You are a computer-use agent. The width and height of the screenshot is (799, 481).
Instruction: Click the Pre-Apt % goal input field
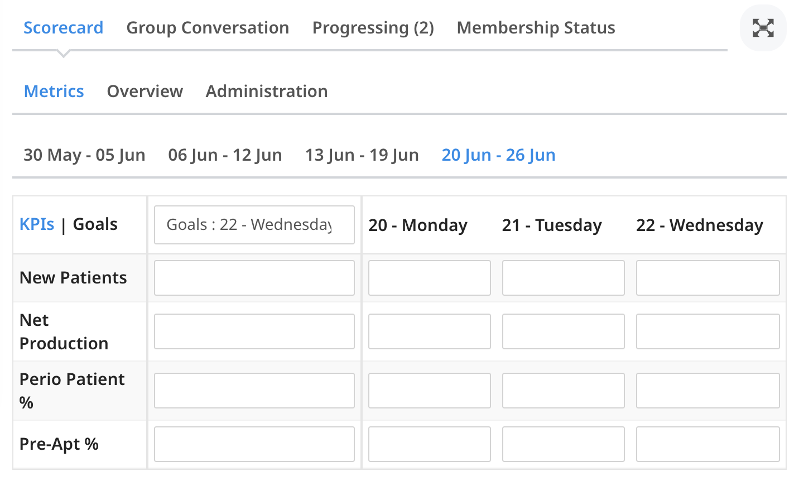point(254,444)
